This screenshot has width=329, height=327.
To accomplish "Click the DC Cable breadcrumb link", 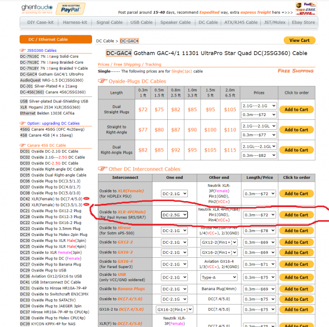I will point(105,41).
